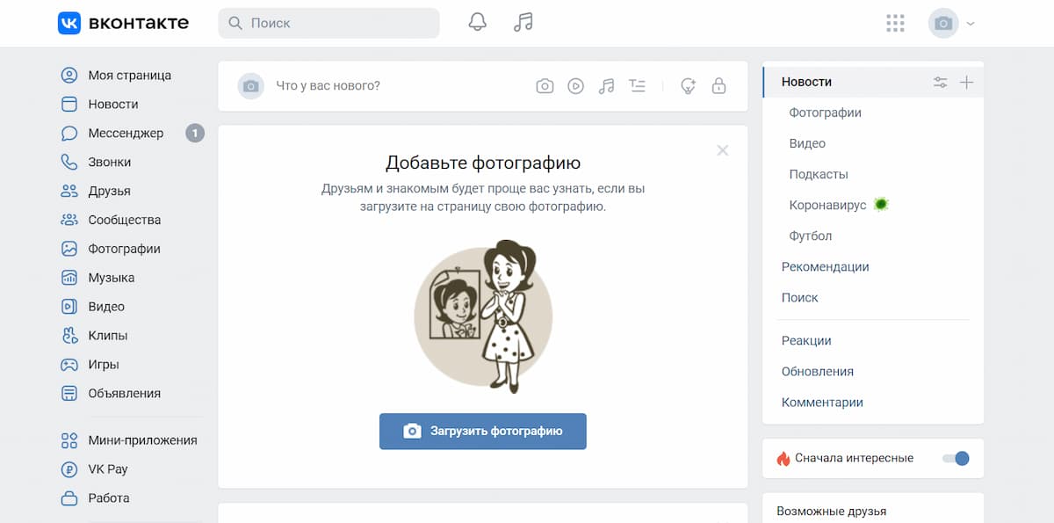This screenshot has height=523, width=1054.
Task: Click the Мини-приложения icon
Action: coord(69,440)
